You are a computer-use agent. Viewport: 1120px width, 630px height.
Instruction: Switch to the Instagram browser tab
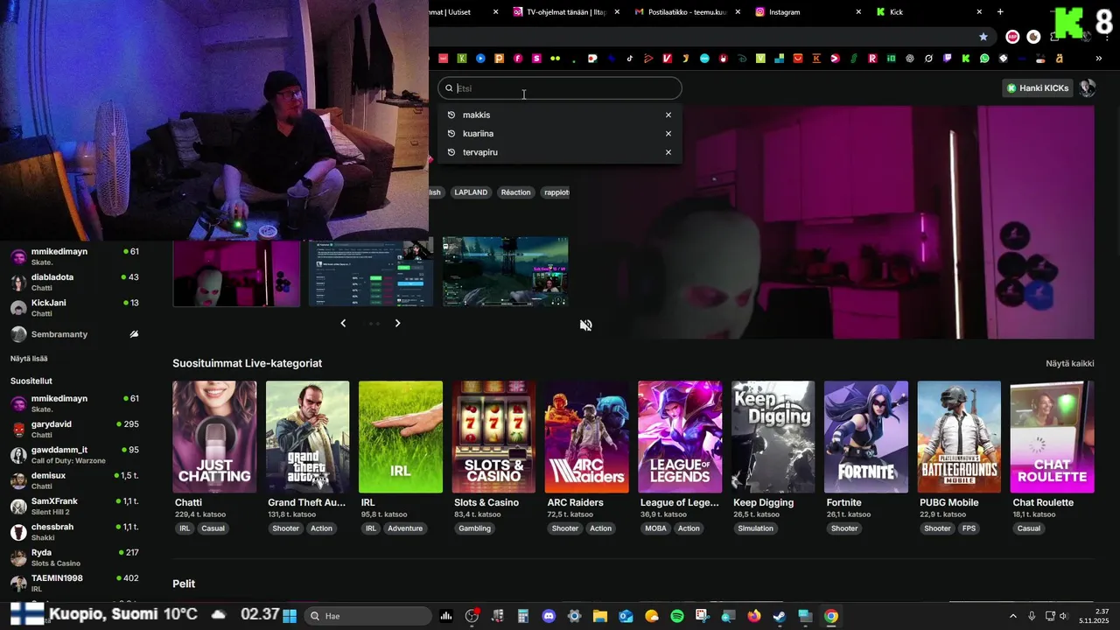pyautogui.click(x=808, y=12)
